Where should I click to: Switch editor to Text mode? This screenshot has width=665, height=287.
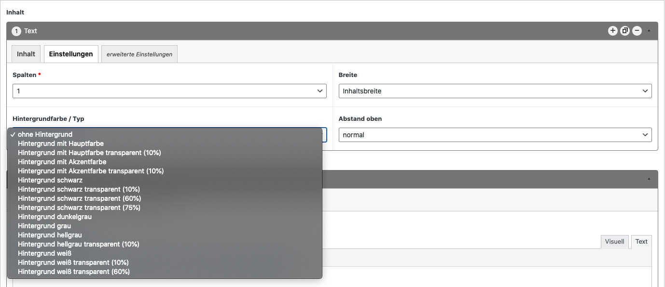(x=641, y=242)
